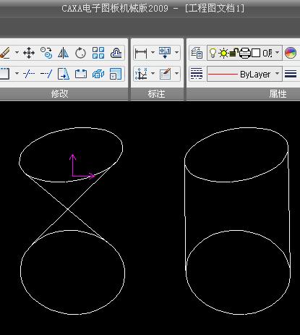Open dropdown beside rectangle fillet tool

(x=17, y=73)
